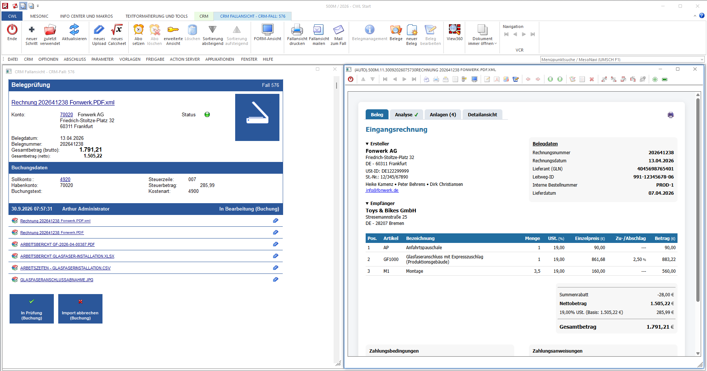This screenshot has height=371, width=707.
Task: Click Import abbrechen (Buchung) button
Action: coord(80,309)
